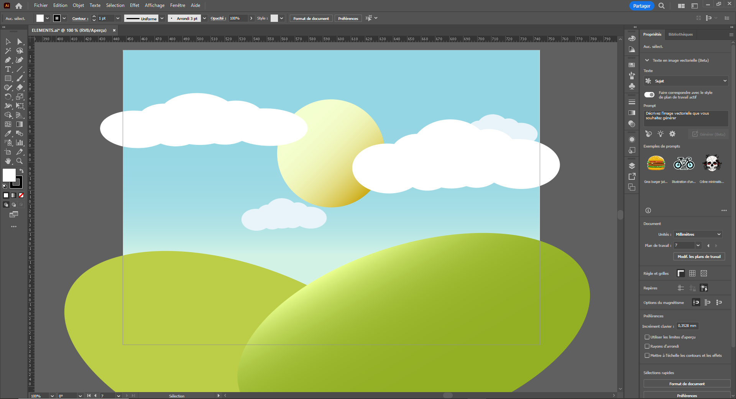The image size is (736, 399).
Task: Switch to the Bibliothèques tab
Action: (680, 34)
